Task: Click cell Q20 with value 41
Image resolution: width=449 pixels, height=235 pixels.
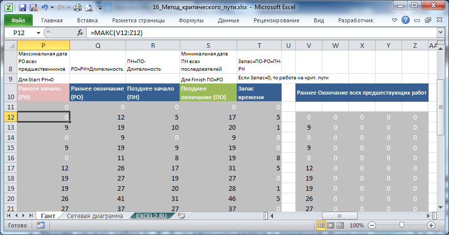Action: 97,199
